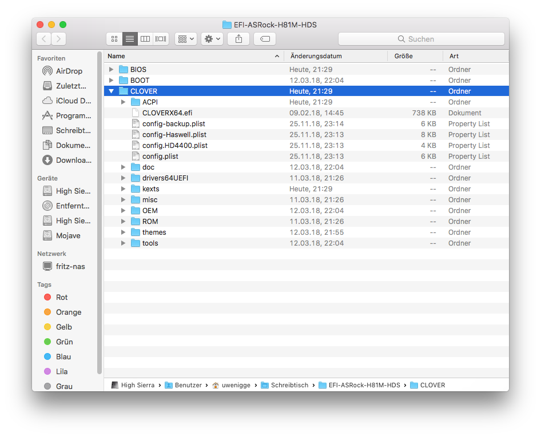
Task: Select the BIOS folder icon
Action: (124, 70)
